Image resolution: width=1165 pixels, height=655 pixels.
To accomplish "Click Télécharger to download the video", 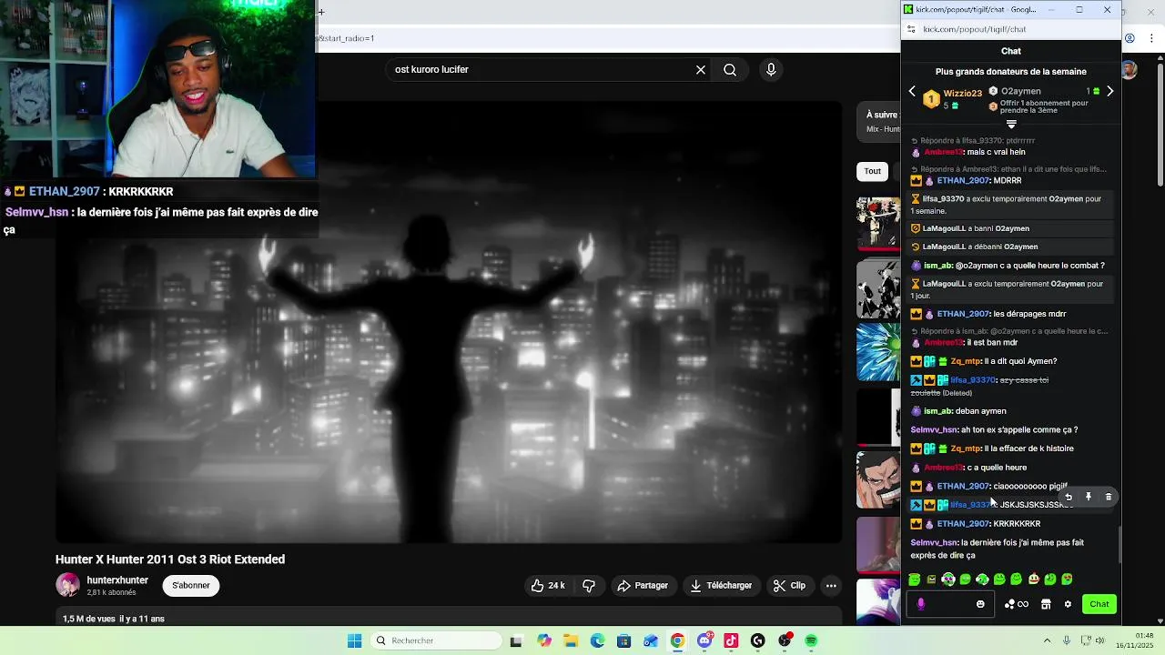I will click(x=721, y=586).
